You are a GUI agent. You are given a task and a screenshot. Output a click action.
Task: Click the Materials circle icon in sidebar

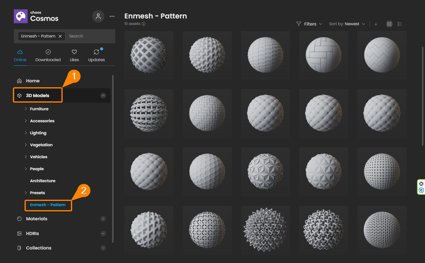(x=19, y=218)
